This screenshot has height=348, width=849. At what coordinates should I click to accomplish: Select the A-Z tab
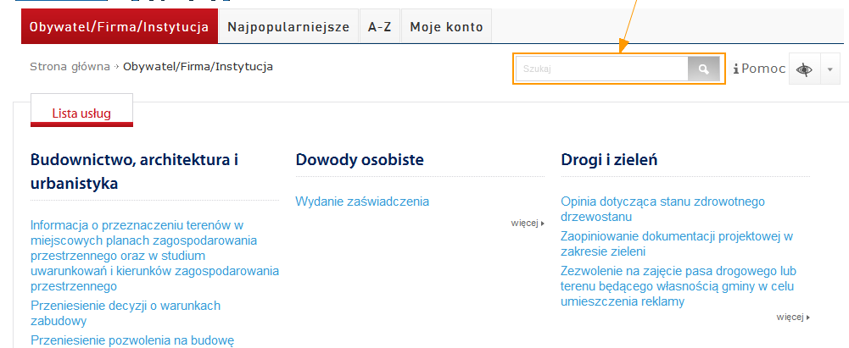click(379, 27)
